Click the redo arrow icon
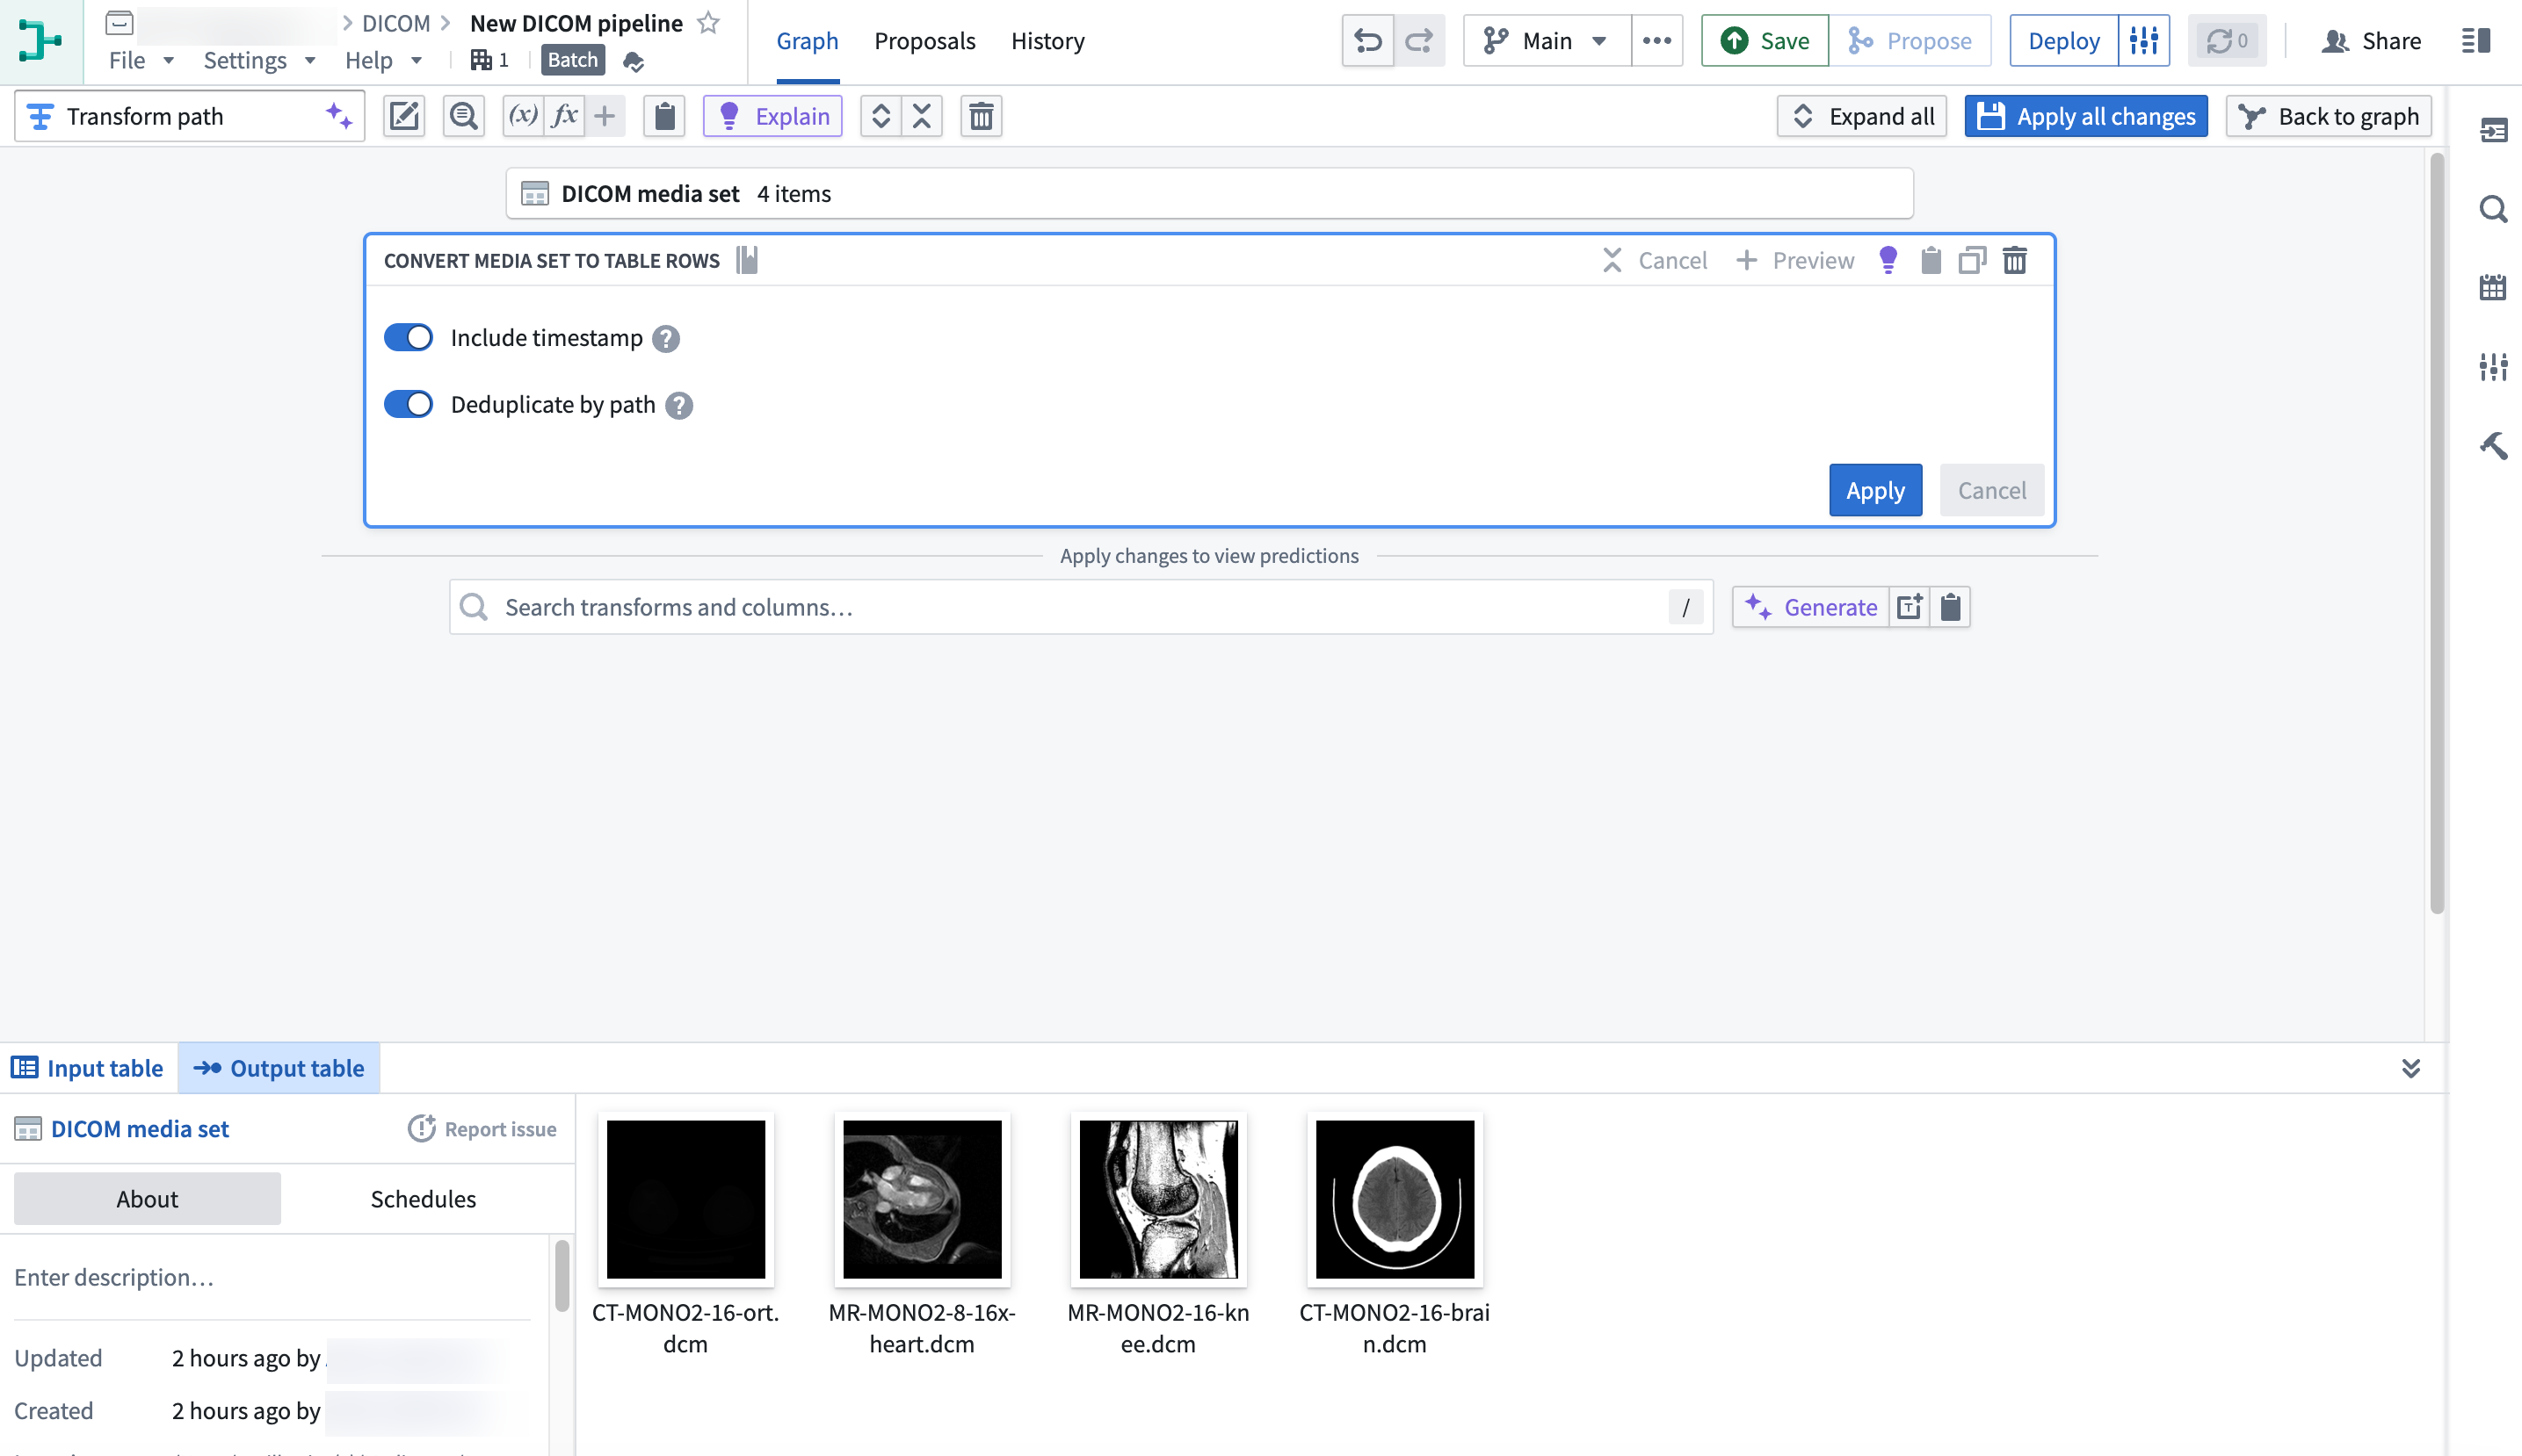The image size is (2522, 1456). point(1419,41)
